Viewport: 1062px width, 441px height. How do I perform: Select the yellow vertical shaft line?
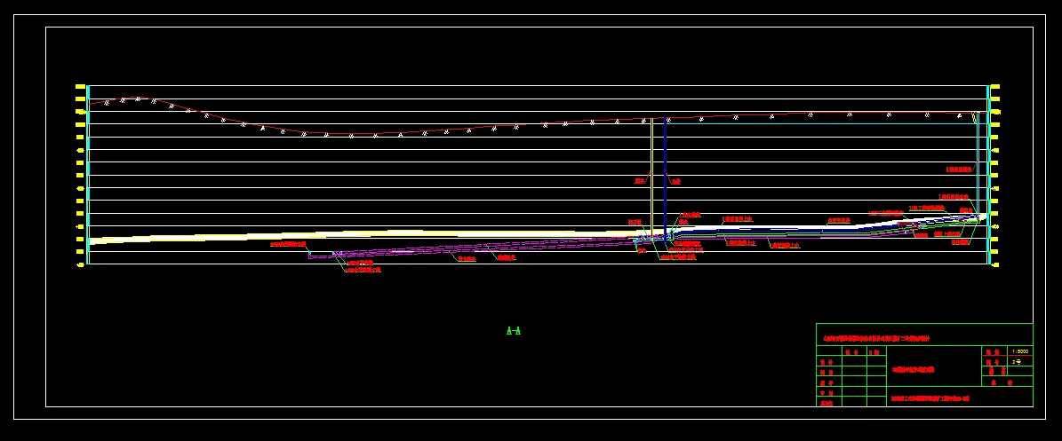click(x=651, y=177)
